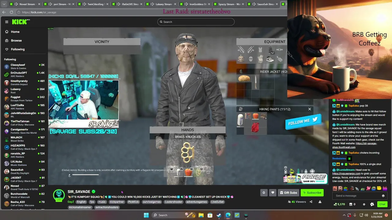The width and height of the screenshot is (392, 220).
Task: Click the notification bell for SIR_SAVAGE
Action: (264, 193)
